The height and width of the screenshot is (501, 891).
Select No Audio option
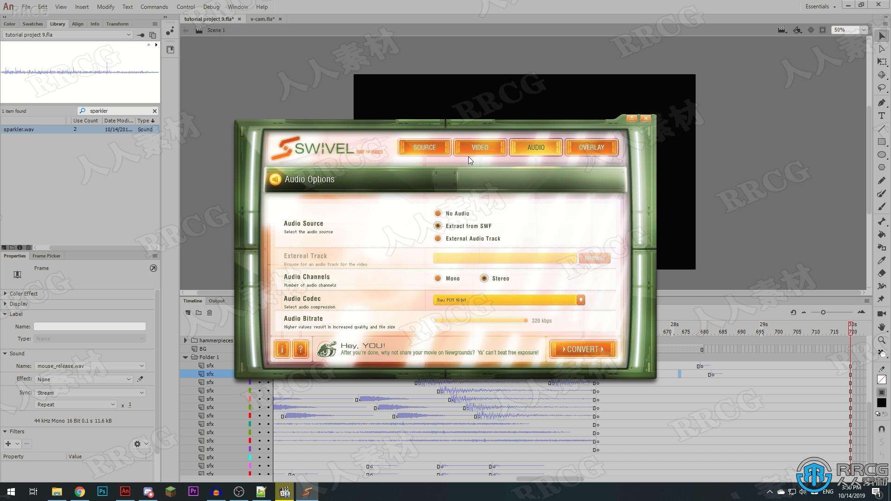click(x=438, y=213)
